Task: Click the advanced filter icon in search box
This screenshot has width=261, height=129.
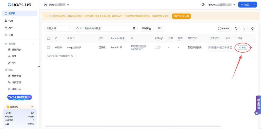Action: pyautogui.click(x=134, y=29)
